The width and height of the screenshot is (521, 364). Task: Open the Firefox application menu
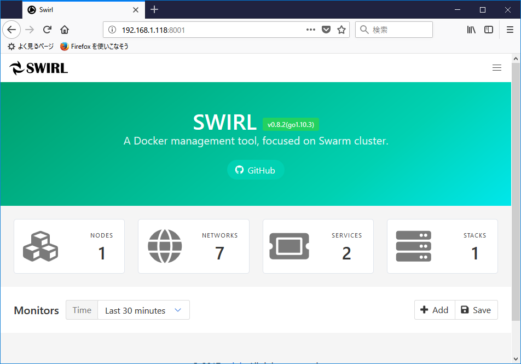pos(510,30)
